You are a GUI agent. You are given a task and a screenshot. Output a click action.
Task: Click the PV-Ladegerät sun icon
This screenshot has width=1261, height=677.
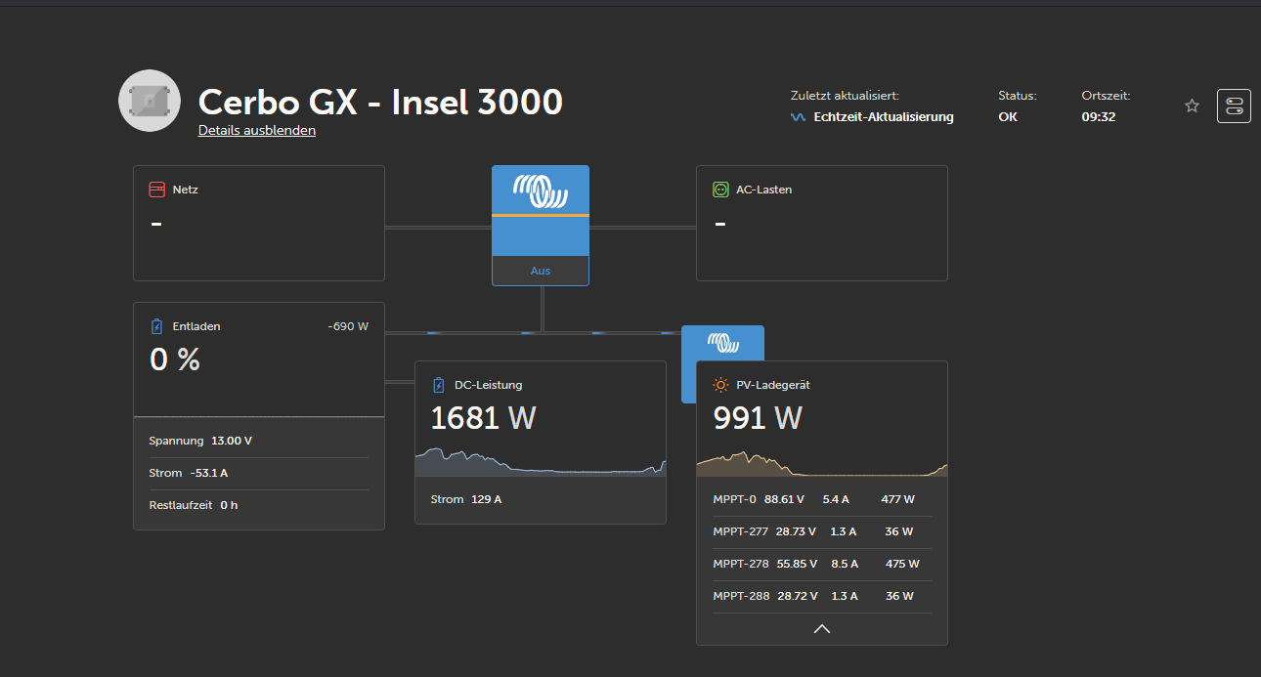(x=720, y=385)
